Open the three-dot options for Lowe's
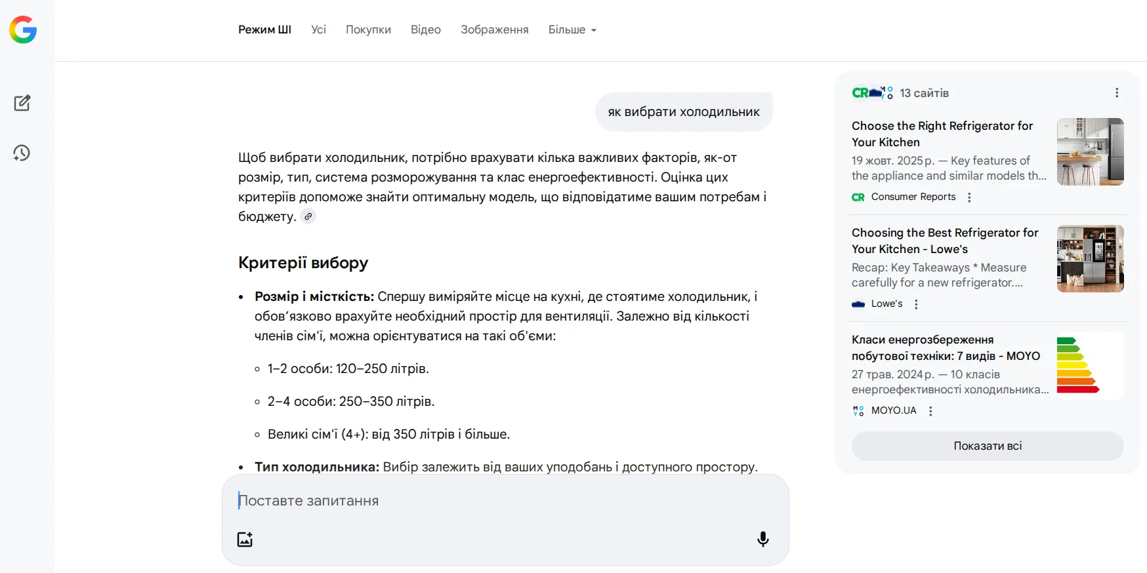This screenshot has width=1147, height=573. coord(916,304)
